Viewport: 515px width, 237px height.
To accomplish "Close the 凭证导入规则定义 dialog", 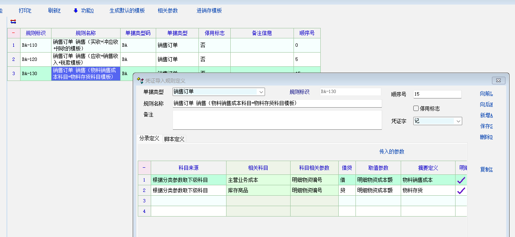I will 499,81.
